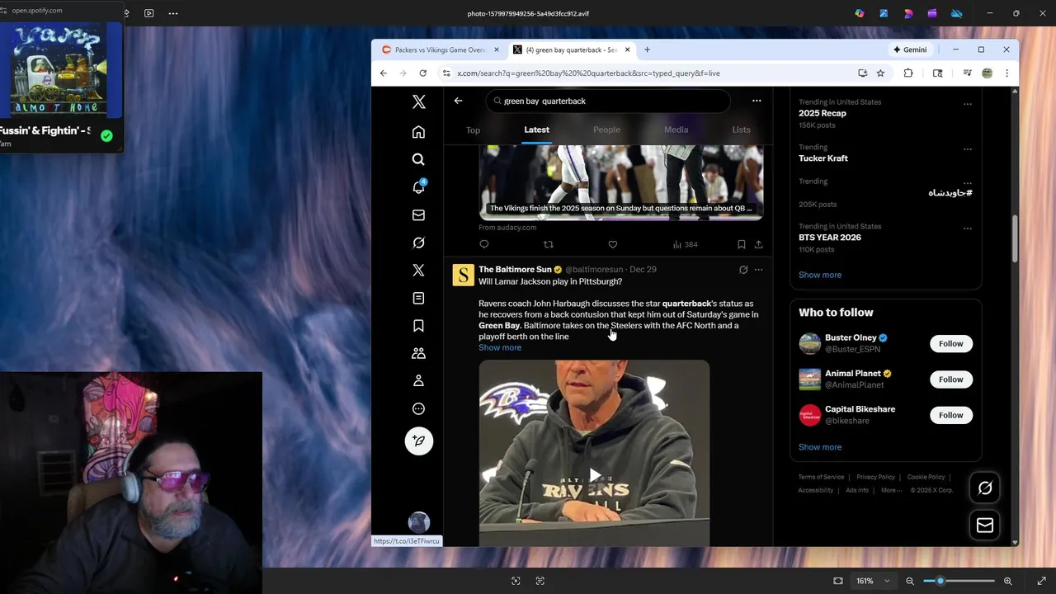Click the Spotify album art thumbnail
This screenshot has width=1056, height=594.
pos(58,69)
